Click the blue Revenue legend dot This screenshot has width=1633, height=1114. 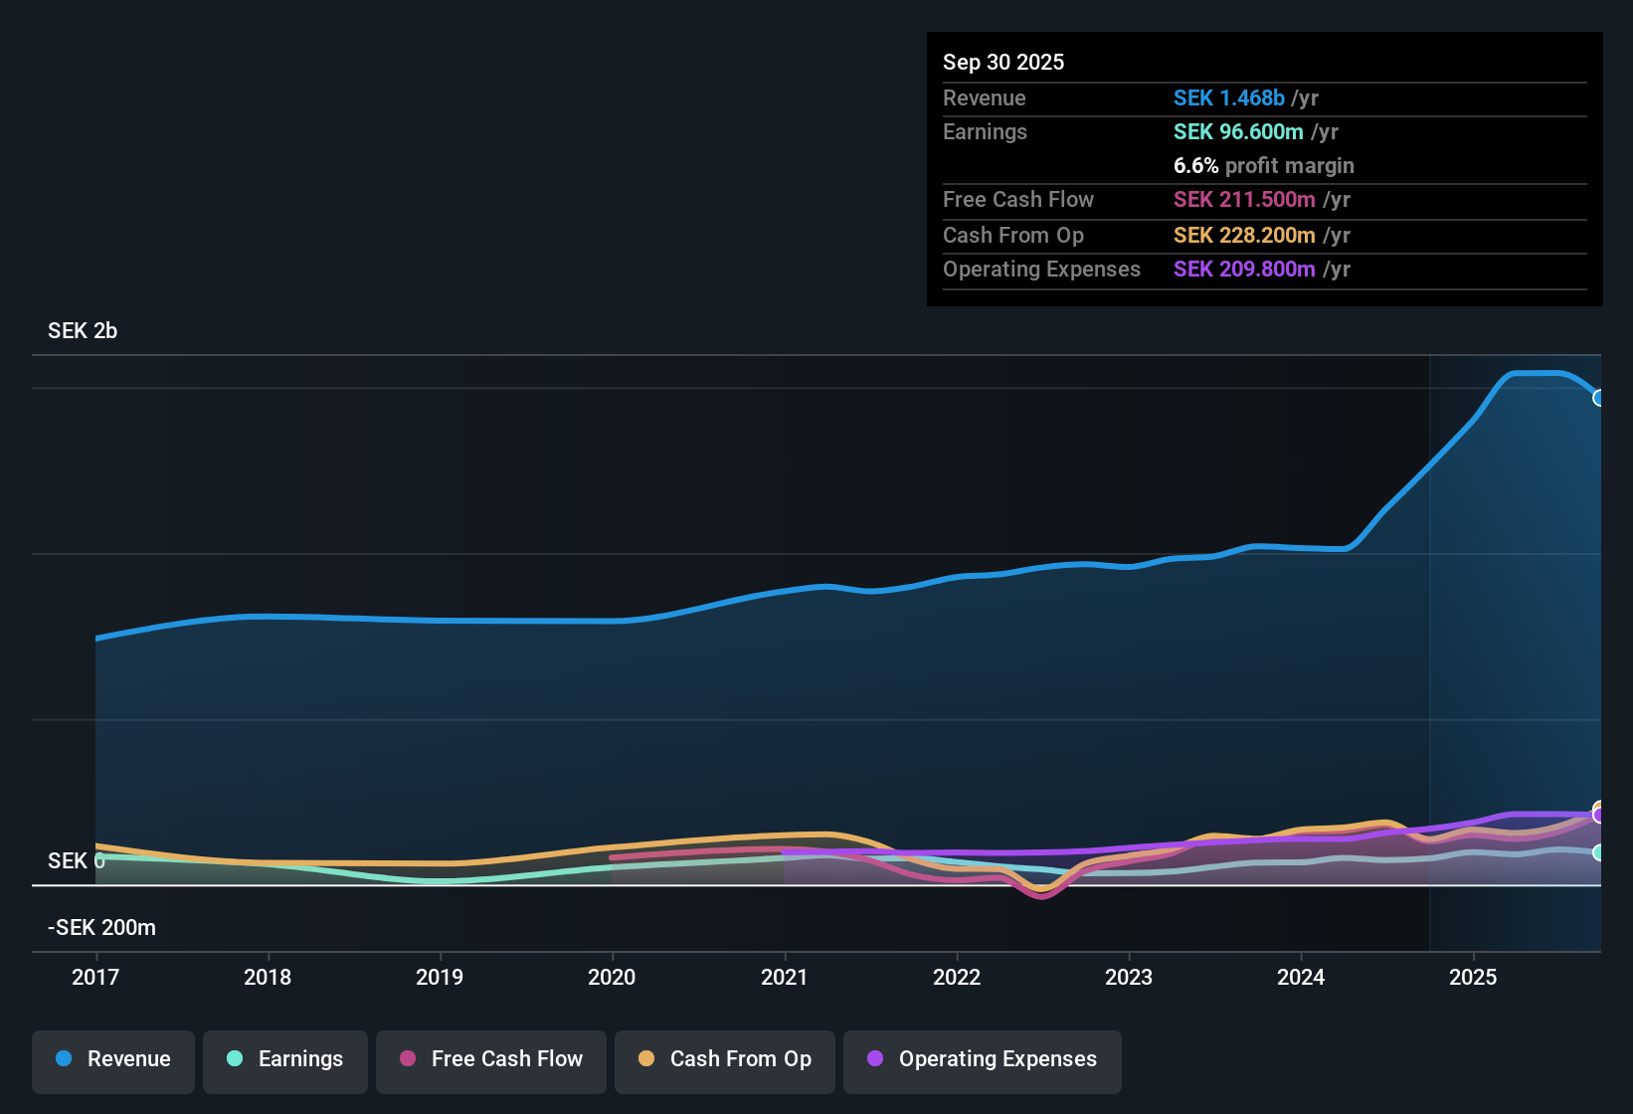pos(63,1059)
